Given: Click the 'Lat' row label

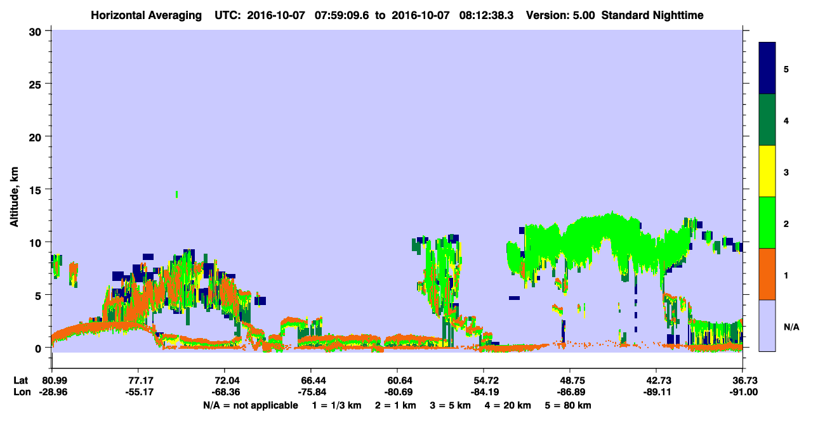Looking at the screenshot, I should 21,380.
